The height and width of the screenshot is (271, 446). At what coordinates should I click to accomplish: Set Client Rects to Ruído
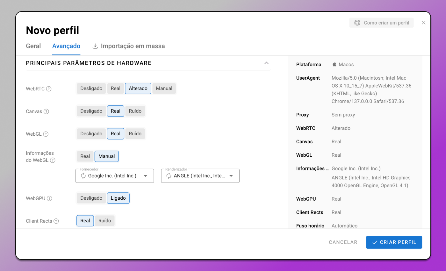click(105, 221)
